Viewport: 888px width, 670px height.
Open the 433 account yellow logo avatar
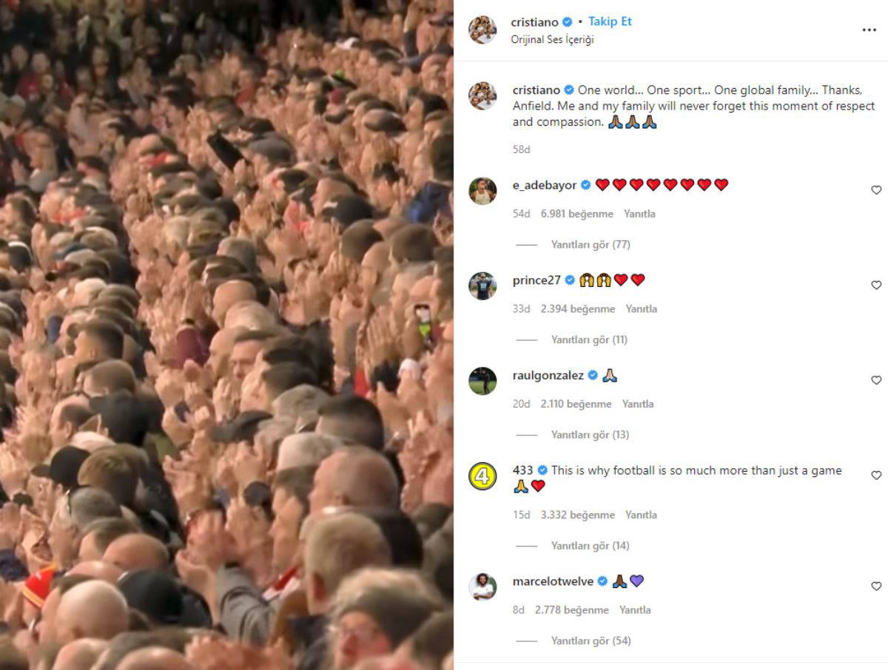coord(482,476)
